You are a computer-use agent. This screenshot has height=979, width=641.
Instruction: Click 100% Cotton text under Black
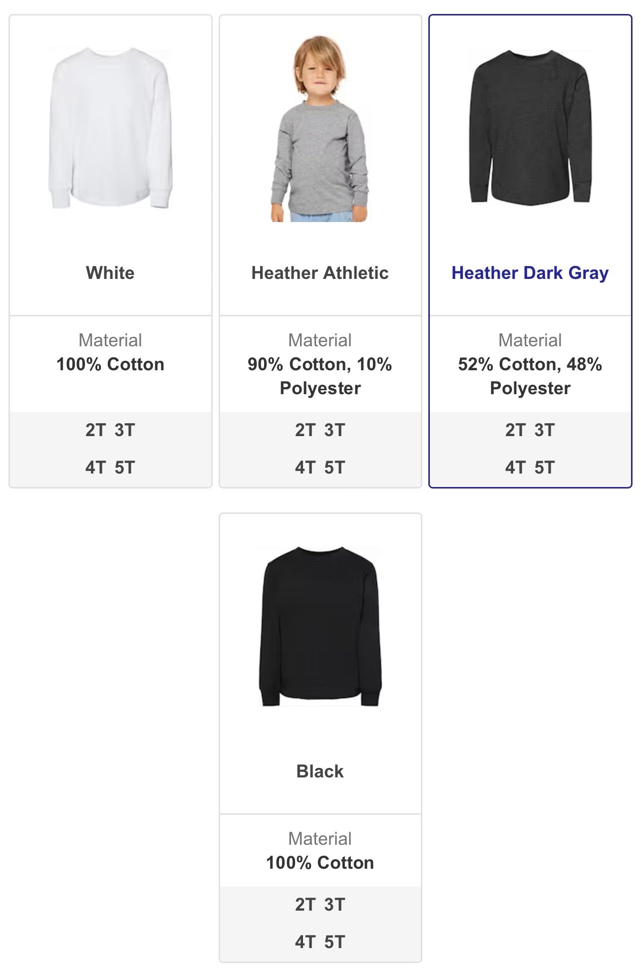320,863
